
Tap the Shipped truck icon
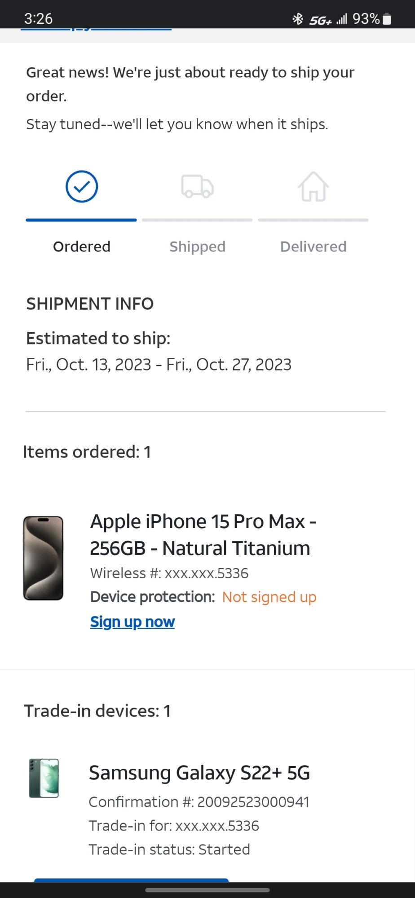[x=197, y=186]
